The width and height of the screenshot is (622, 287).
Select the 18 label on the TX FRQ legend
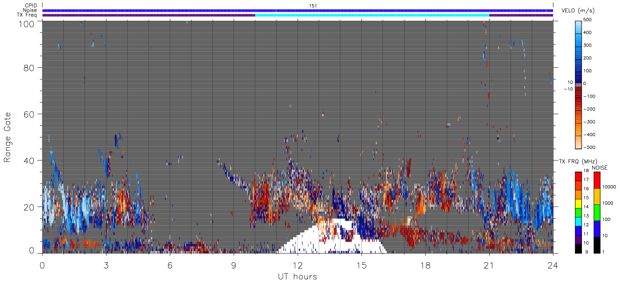(x=587, y=171)
